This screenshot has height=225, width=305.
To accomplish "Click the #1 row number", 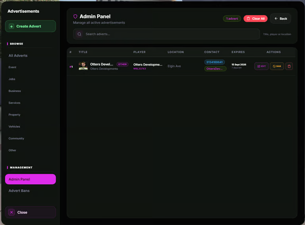I will click(71, 67).
